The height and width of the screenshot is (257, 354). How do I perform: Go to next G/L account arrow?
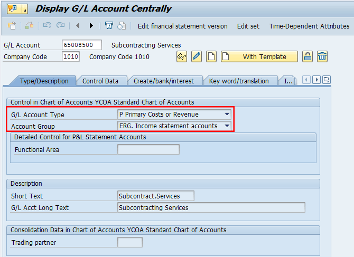(x=91, y=26)
